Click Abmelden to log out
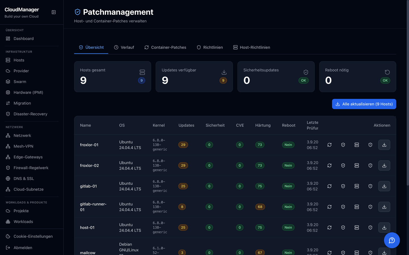Screen dimensions: 409x255 point(32,248)
